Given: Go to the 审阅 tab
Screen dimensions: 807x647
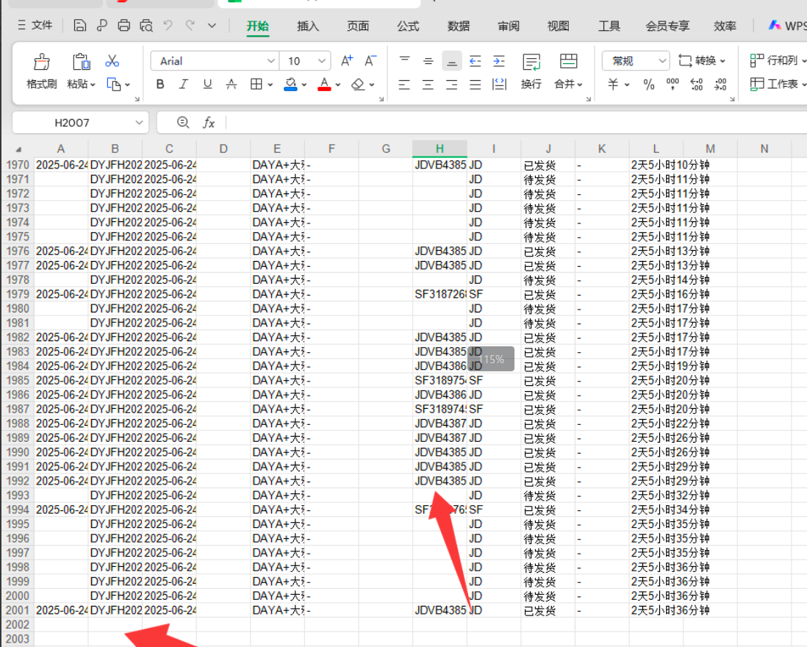Looking at the screenshot, I should click(508, 26).
